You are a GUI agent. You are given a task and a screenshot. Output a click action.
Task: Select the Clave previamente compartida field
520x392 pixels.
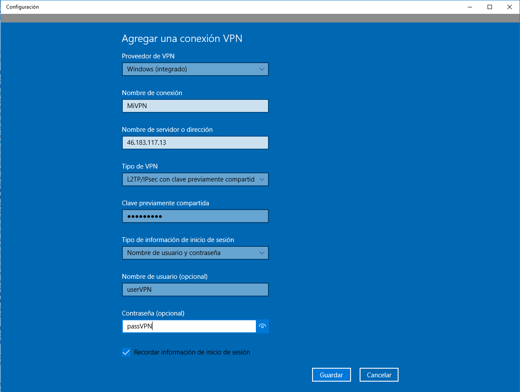pyautogui.click(x=195, y=216)
